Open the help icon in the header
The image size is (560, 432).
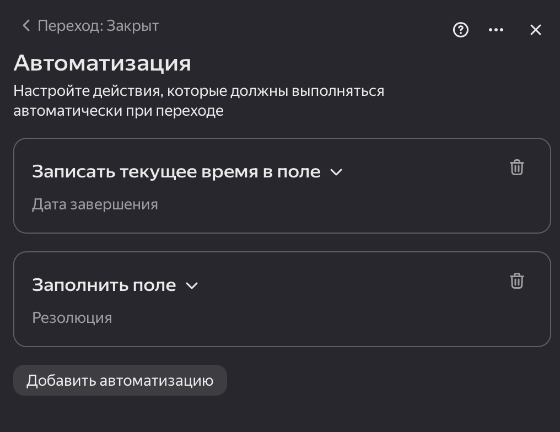460,30
